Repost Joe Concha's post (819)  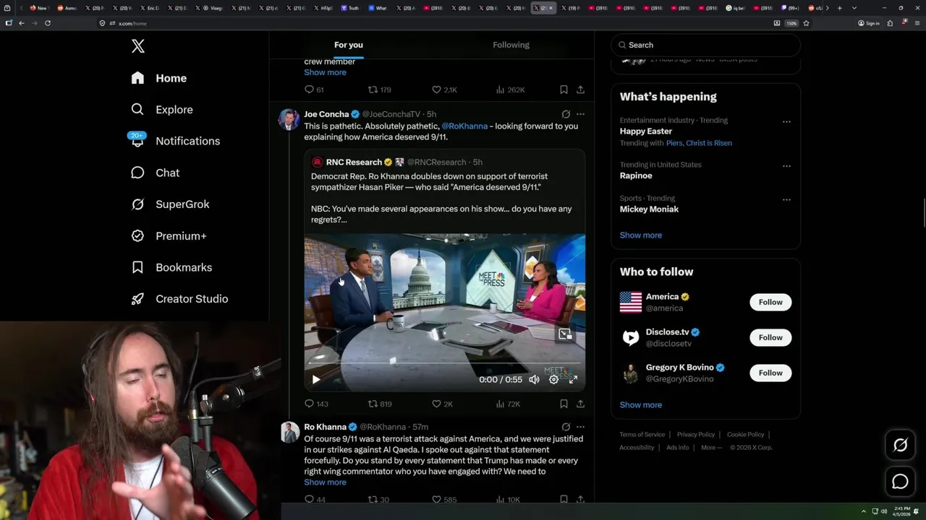click(x=380, y=404)
